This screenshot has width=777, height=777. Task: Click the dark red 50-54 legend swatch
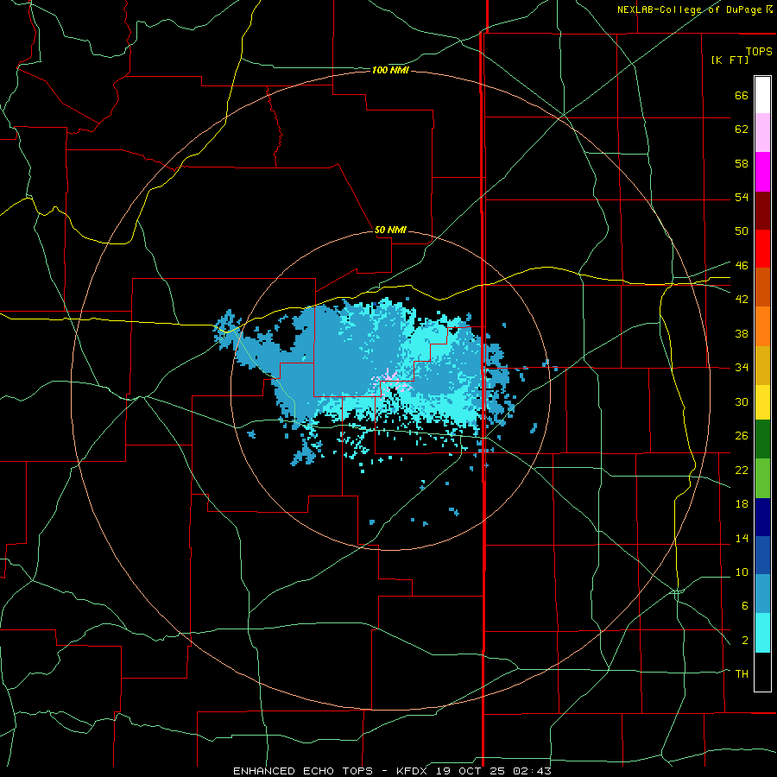762,210
